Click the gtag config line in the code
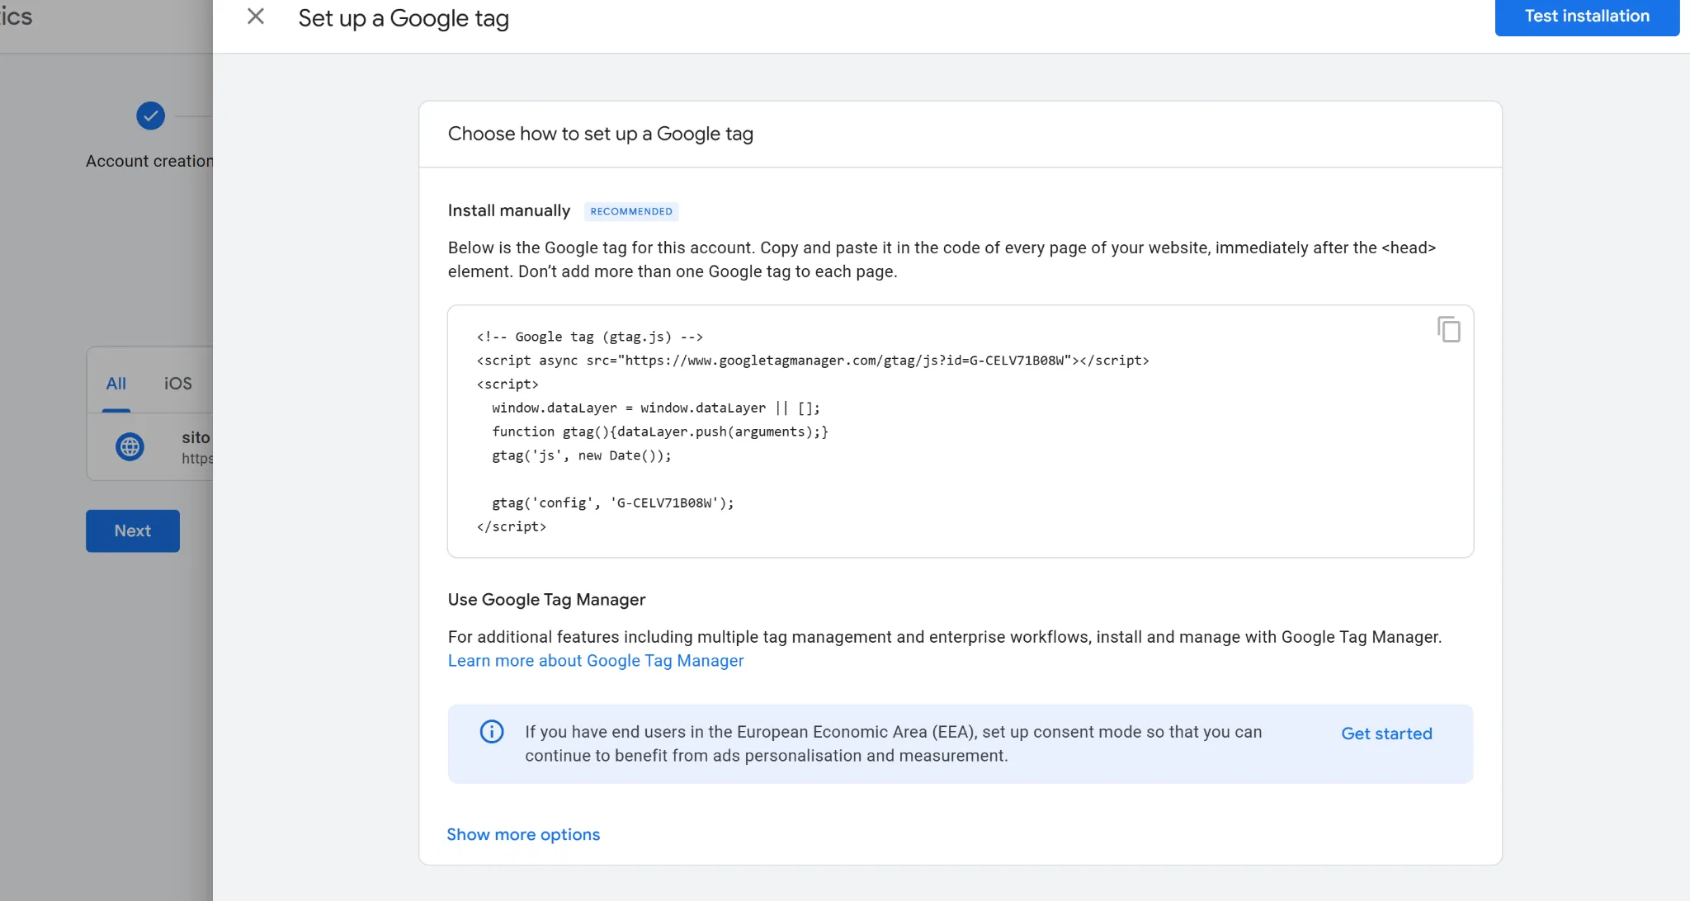1690x901 pixels. coord(612,502)
